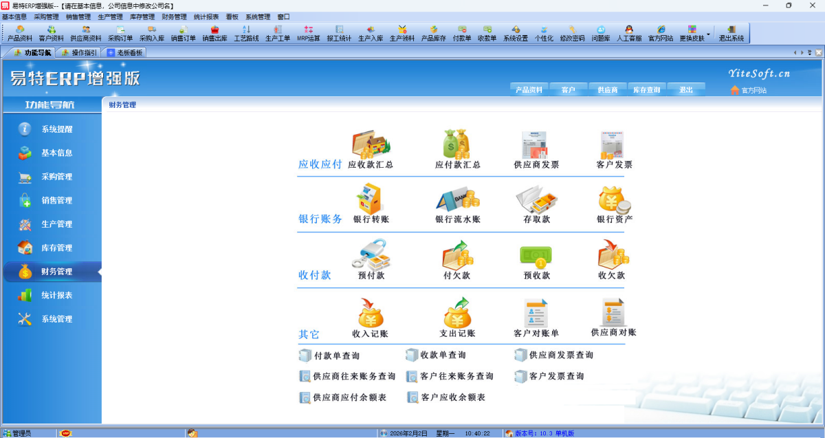
Task: Switch to the 老板看板 tab
Action: pyautogui.click(x=125, y=52)
